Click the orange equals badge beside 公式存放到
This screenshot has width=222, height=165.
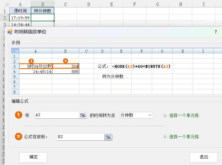click(x=18, y=137)
